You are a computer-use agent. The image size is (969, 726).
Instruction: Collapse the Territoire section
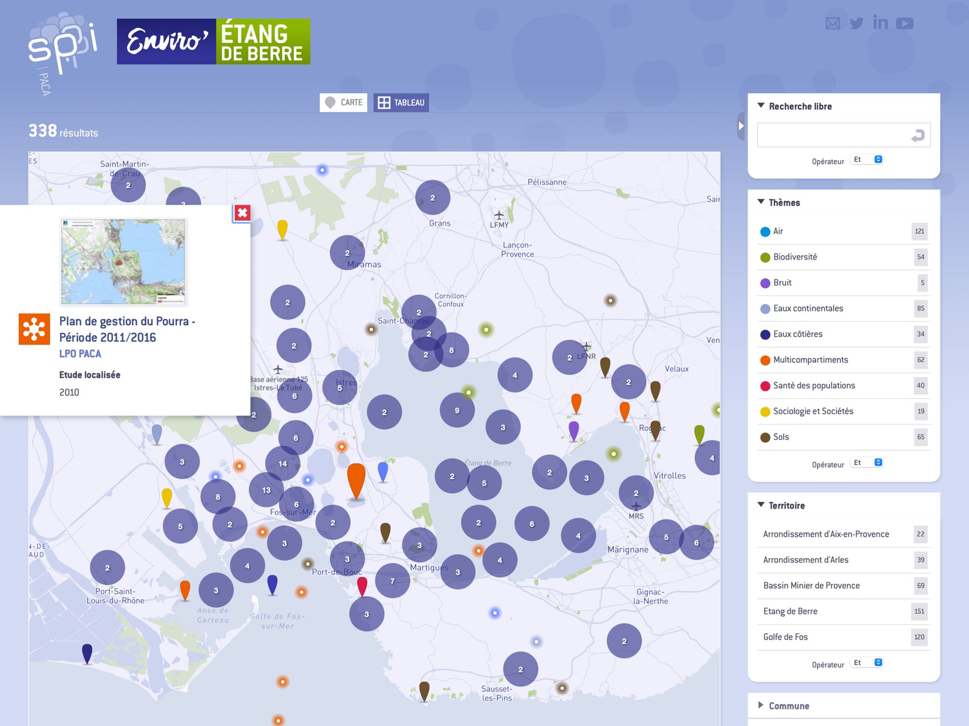786,505
